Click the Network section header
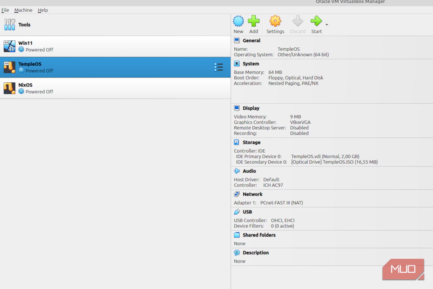Image resolution: width=433 pixels, height=289 pixels. click(x=252, y=194)
